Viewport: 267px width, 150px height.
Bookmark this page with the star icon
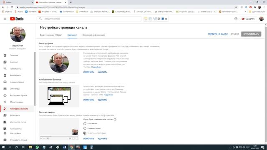[236, 7]
